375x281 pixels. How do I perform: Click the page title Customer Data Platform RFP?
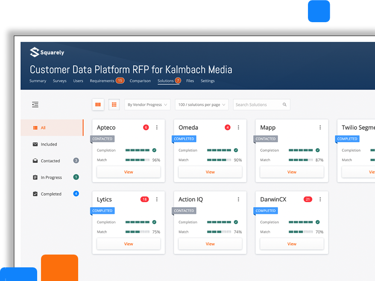point(131,70)
